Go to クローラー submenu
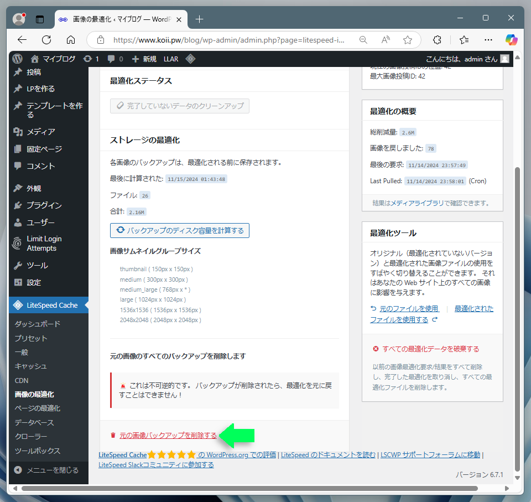This screenshot has width=531, height=502. click(31, 437)
